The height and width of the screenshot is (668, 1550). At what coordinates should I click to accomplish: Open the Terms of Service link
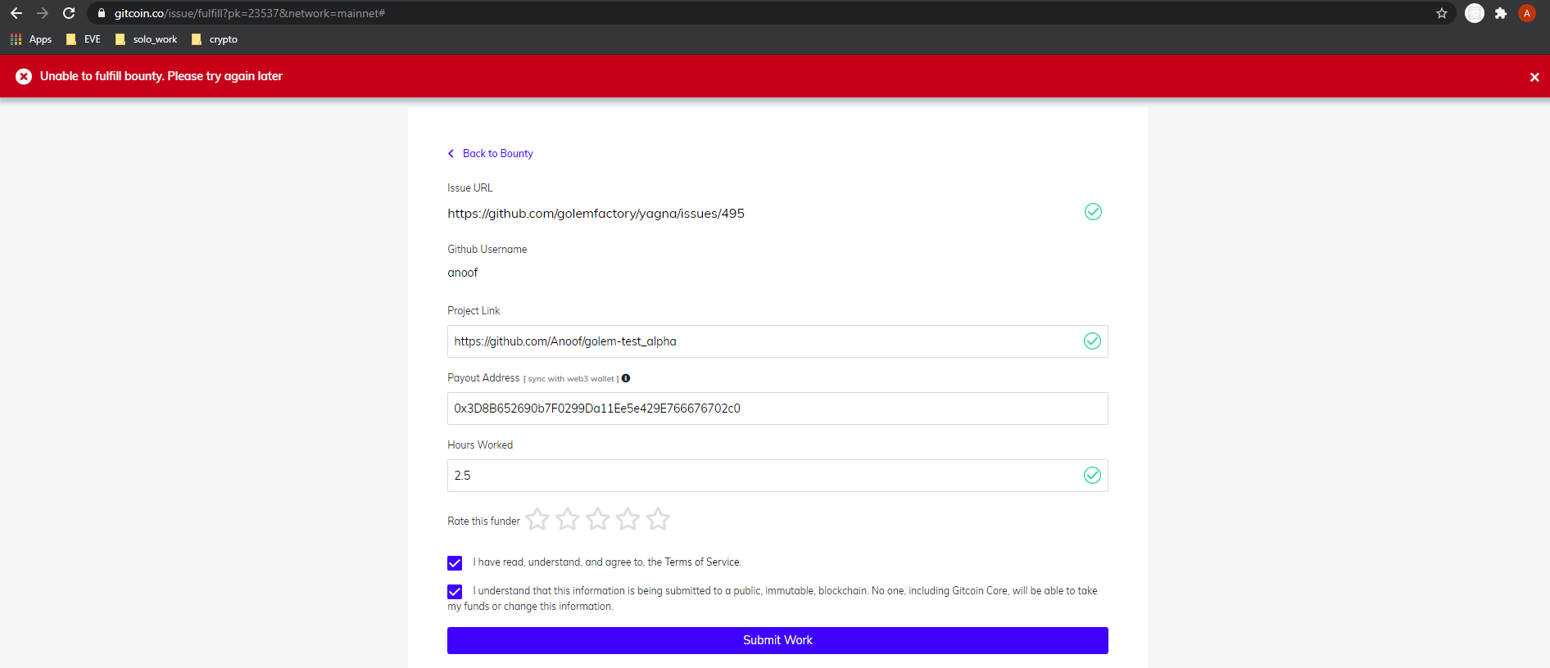click(702, 562)
